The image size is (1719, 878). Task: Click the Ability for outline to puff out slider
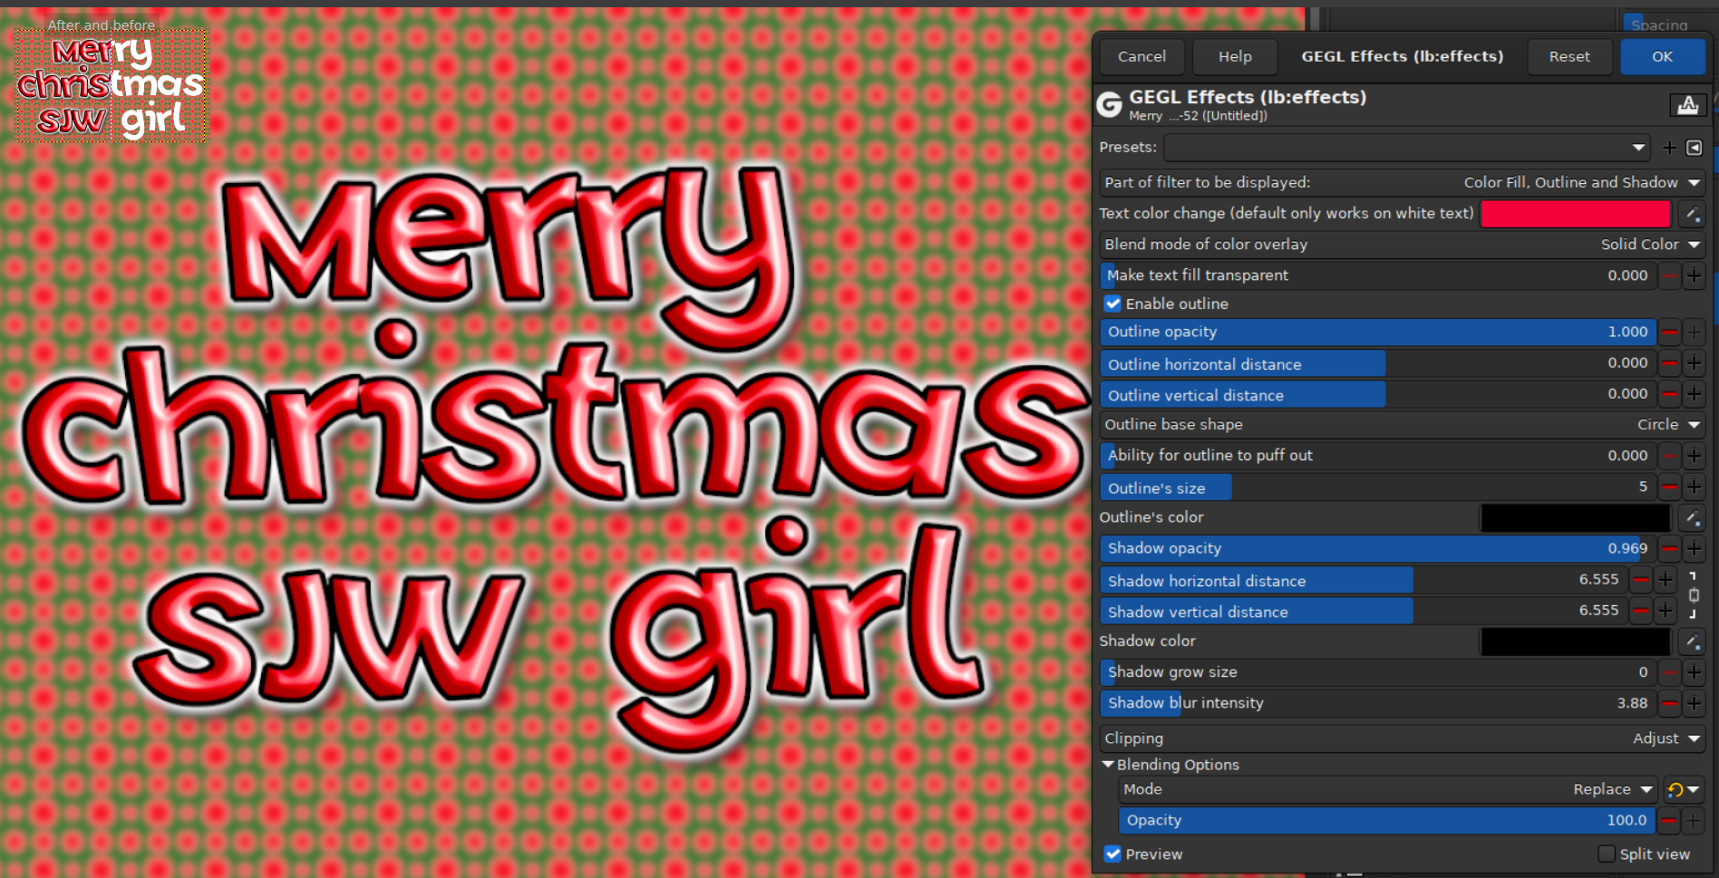point(1378,456)
